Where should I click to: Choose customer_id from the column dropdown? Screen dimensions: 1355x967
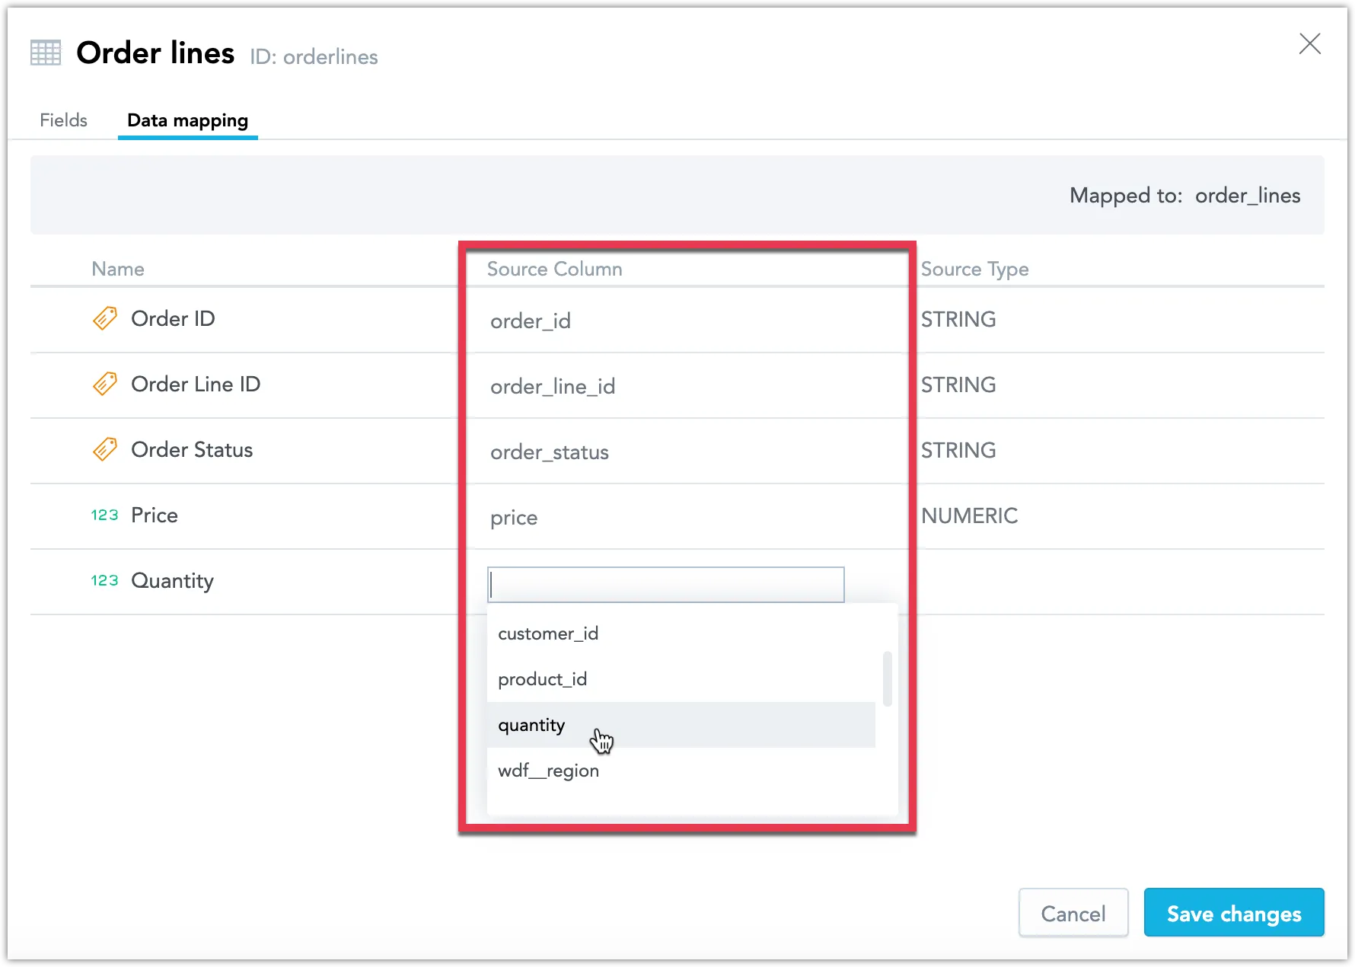pos(547,633)
